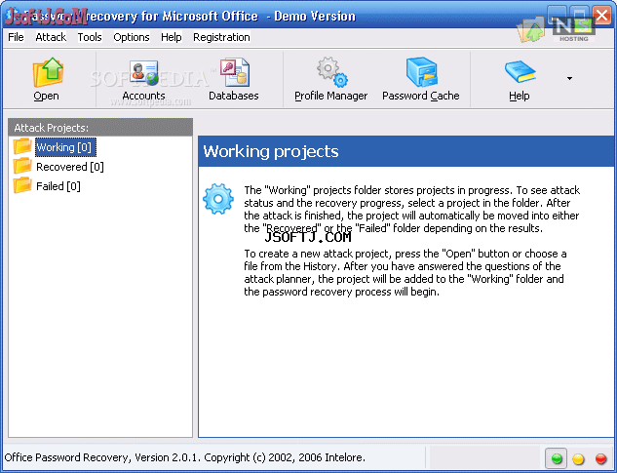Open the Options menu
The image size is (617, 473).
pyautogui.click(x=132, y=37)
